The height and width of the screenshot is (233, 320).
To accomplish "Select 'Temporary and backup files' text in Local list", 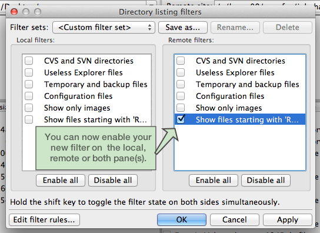I will [96, 85].
